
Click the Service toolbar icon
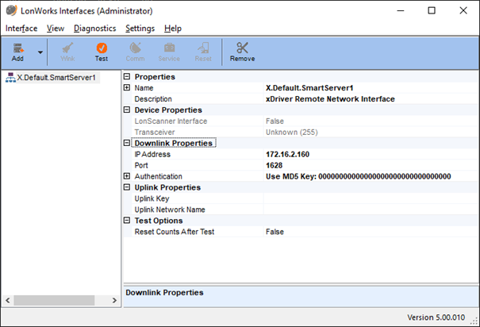click(169, 52)
